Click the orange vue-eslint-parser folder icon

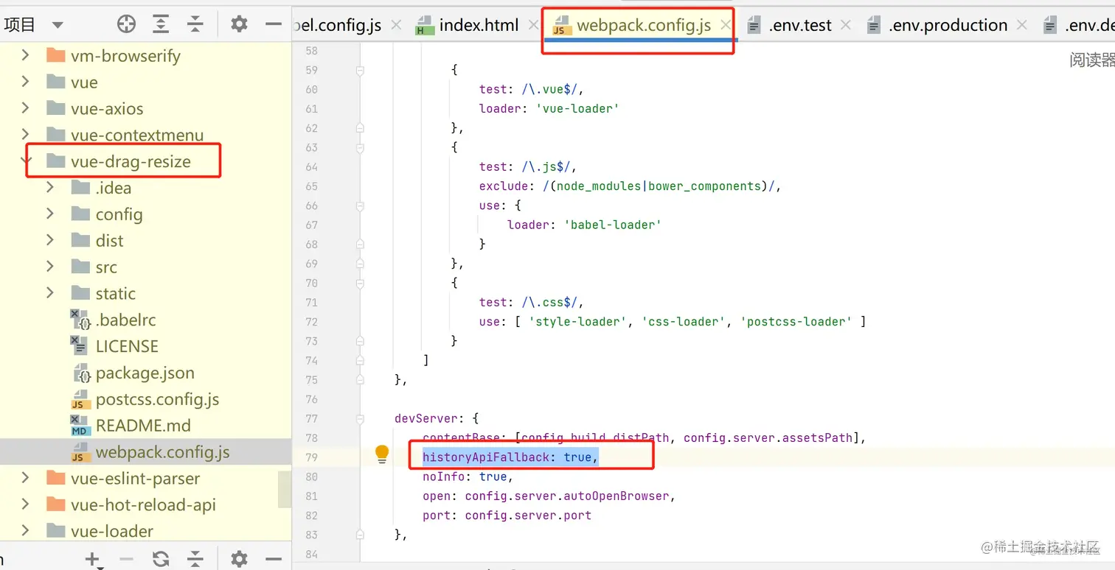point(56,478)
